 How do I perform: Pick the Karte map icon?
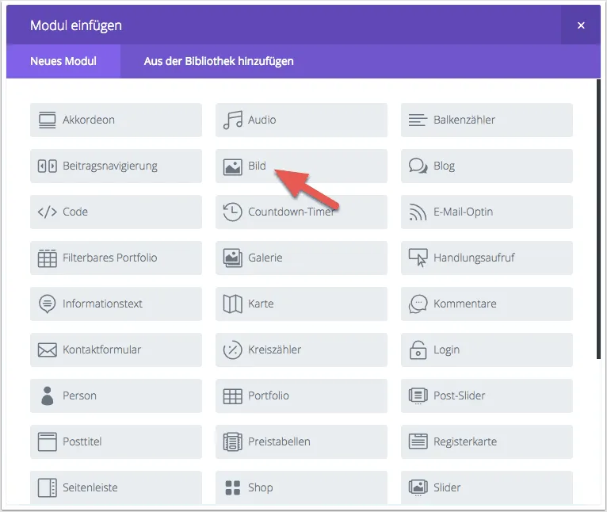tap(232, 304)
